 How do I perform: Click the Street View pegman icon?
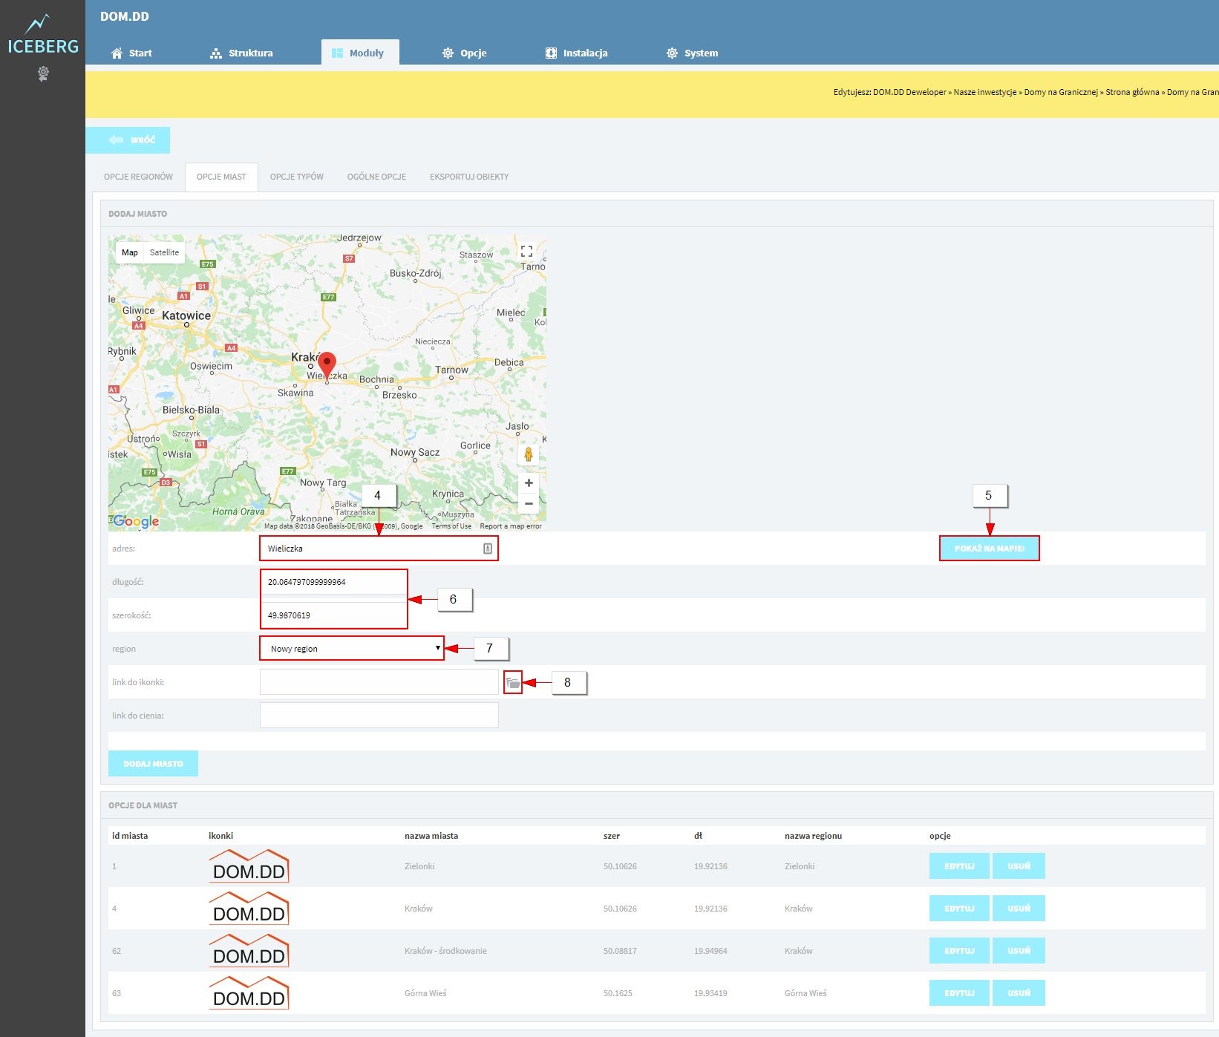tap(529, 454)
